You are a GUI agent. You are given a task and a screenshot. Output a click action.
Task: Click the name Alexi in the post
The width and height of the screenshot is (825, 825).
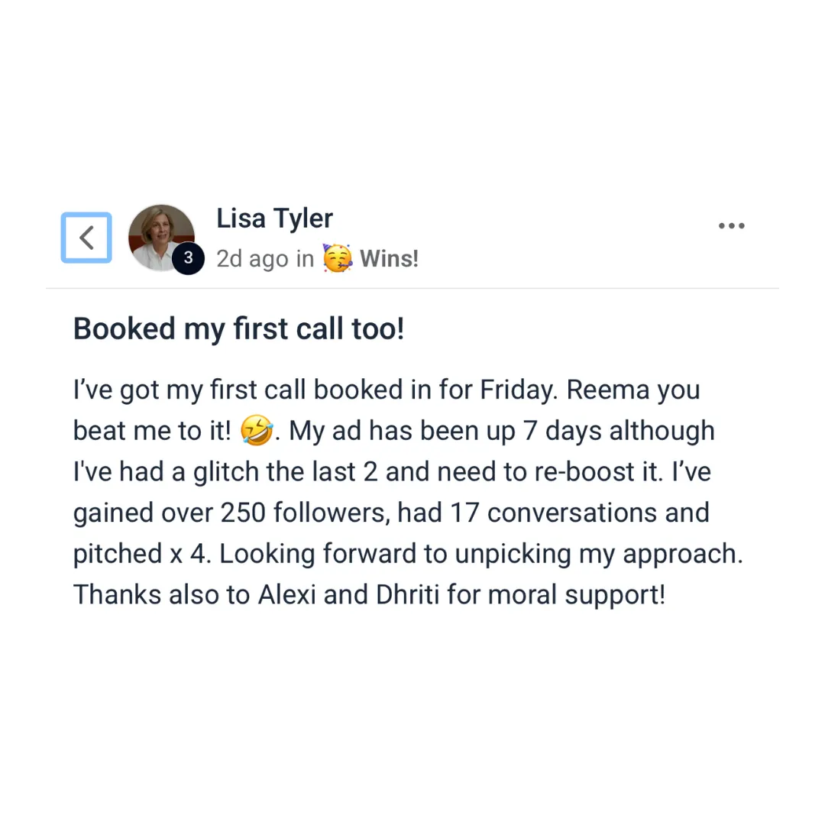[286, 594]
